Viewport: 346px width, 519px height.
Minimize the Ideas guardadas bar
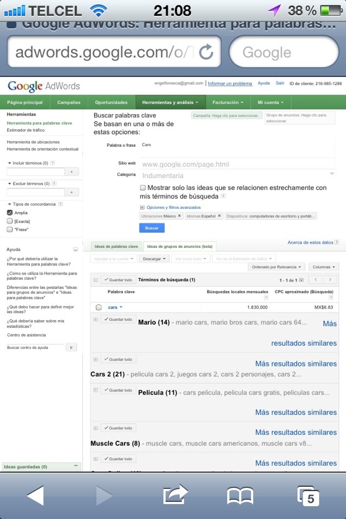(76, 466)
